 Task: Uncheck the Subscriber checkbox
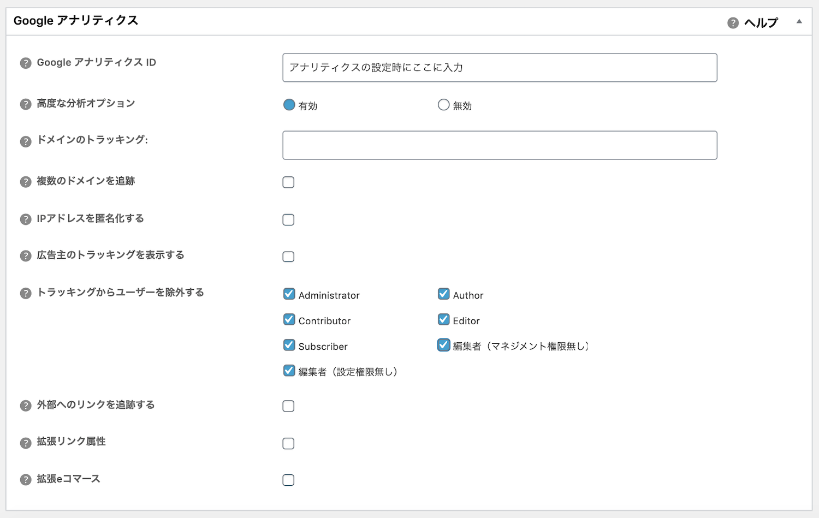click(289, 345)
